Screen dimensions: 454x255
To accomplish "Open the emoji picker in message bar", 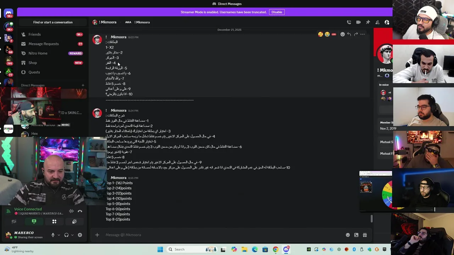I will point(348,235).
